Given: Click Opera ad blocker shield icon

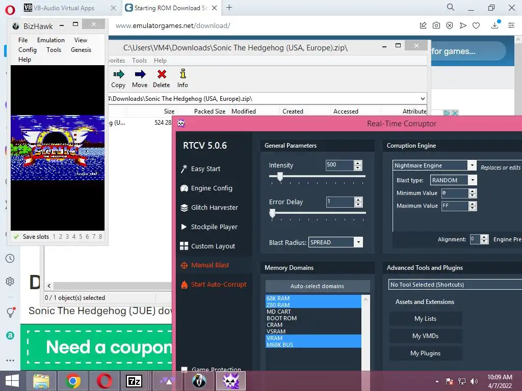Looking at the screenshot, I should pos(450,25).
